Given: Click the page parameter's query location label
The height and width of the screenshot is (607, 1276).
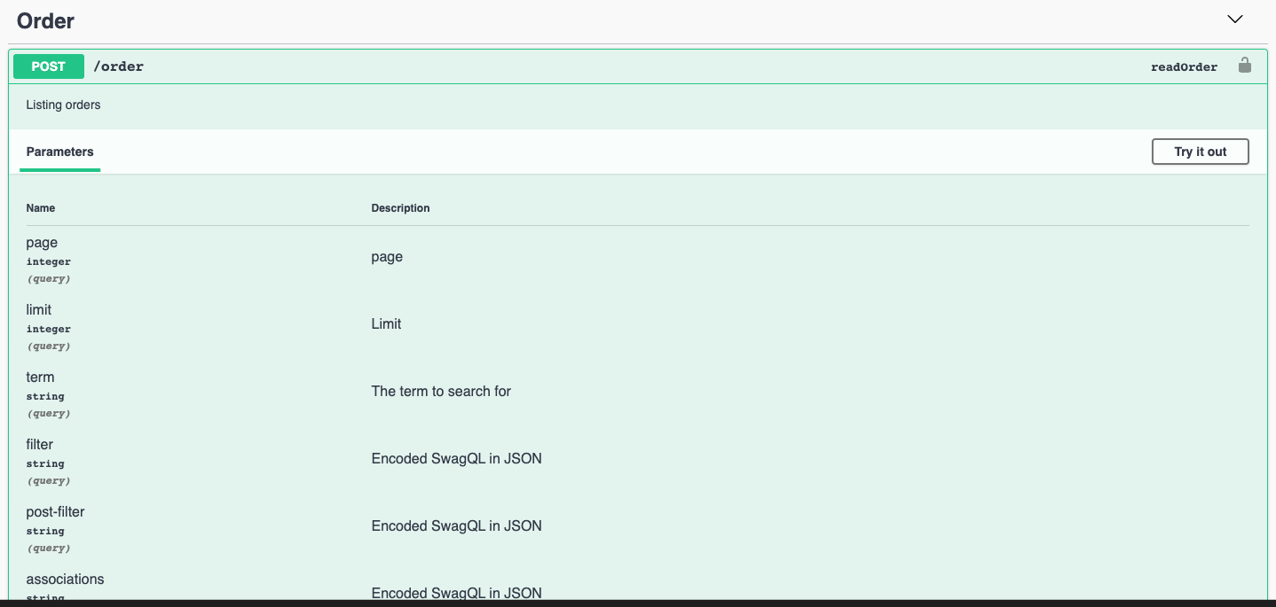Looking at the screenshot, I should [48, 278].
